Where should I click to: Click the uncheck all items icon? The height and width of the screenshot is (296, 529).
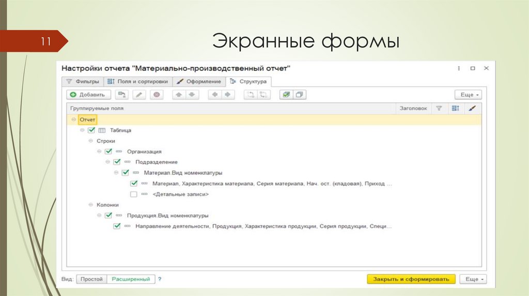(299, 95)
